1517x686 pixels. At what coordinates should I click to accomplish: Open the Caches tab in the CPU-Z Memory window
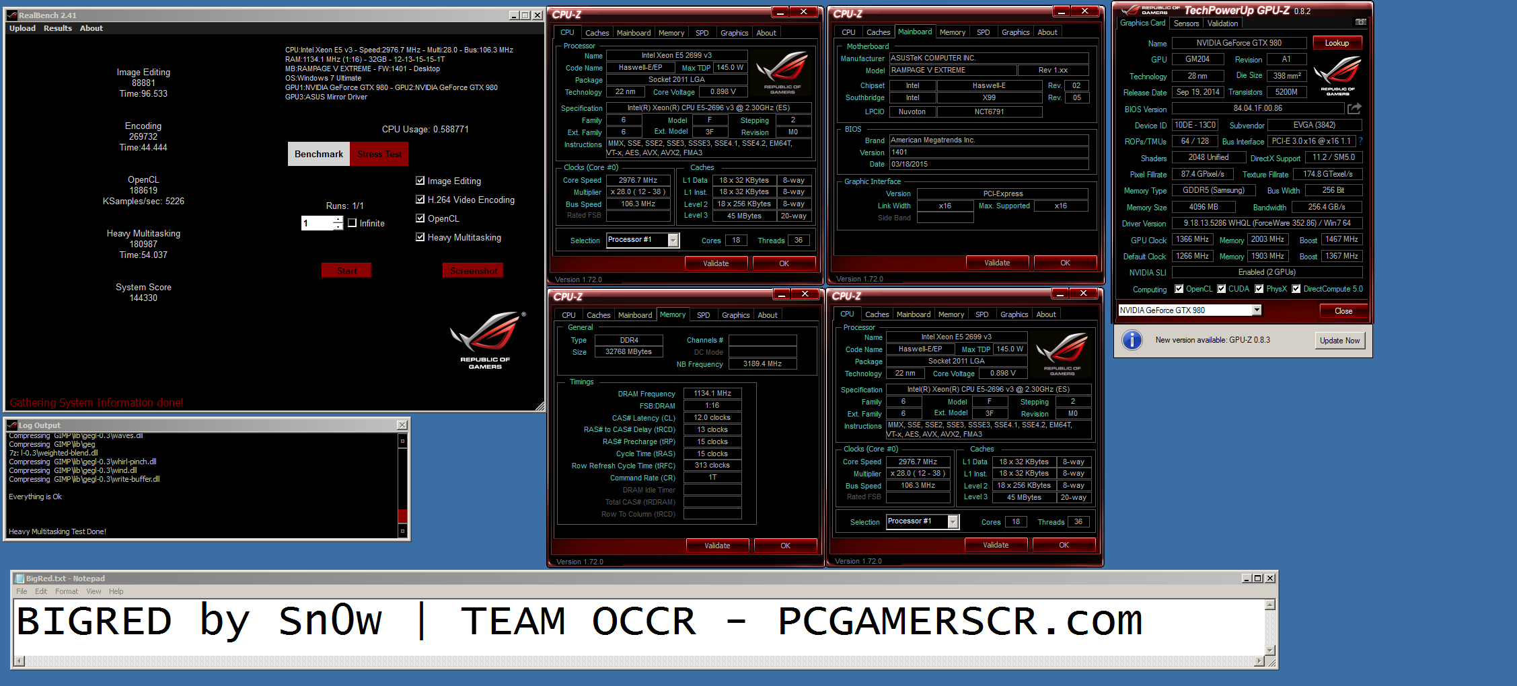tap(598, 315)
